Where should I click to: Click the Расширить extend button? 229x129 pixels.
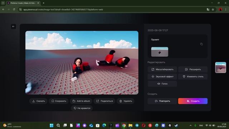coord(193,69)
